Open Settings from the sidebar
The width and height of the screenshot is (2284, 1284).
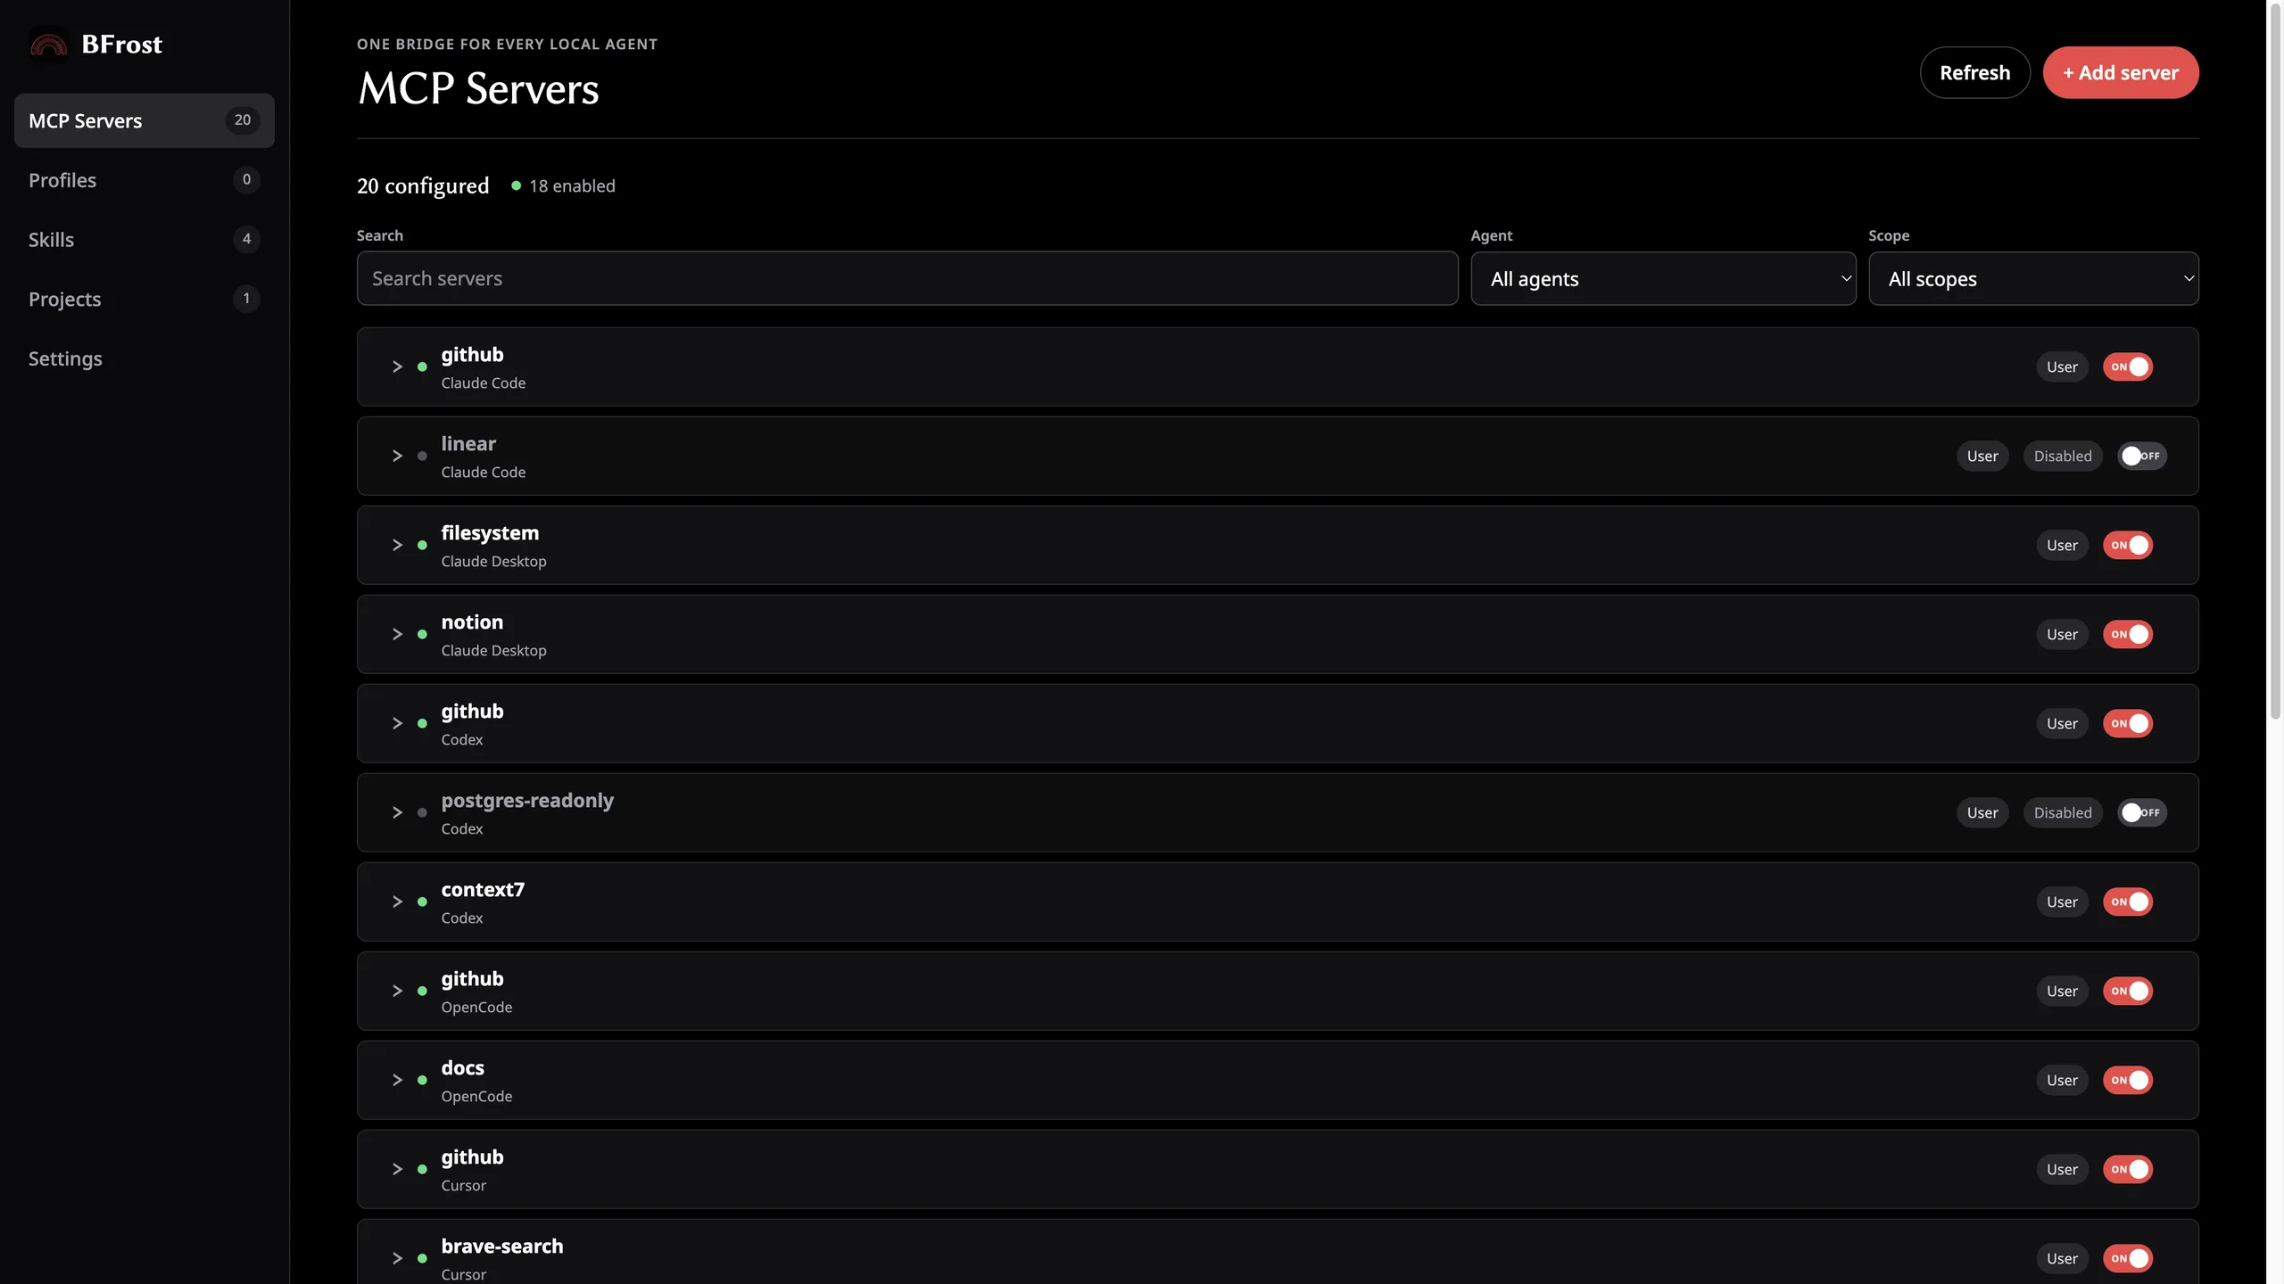coord(145,358)
